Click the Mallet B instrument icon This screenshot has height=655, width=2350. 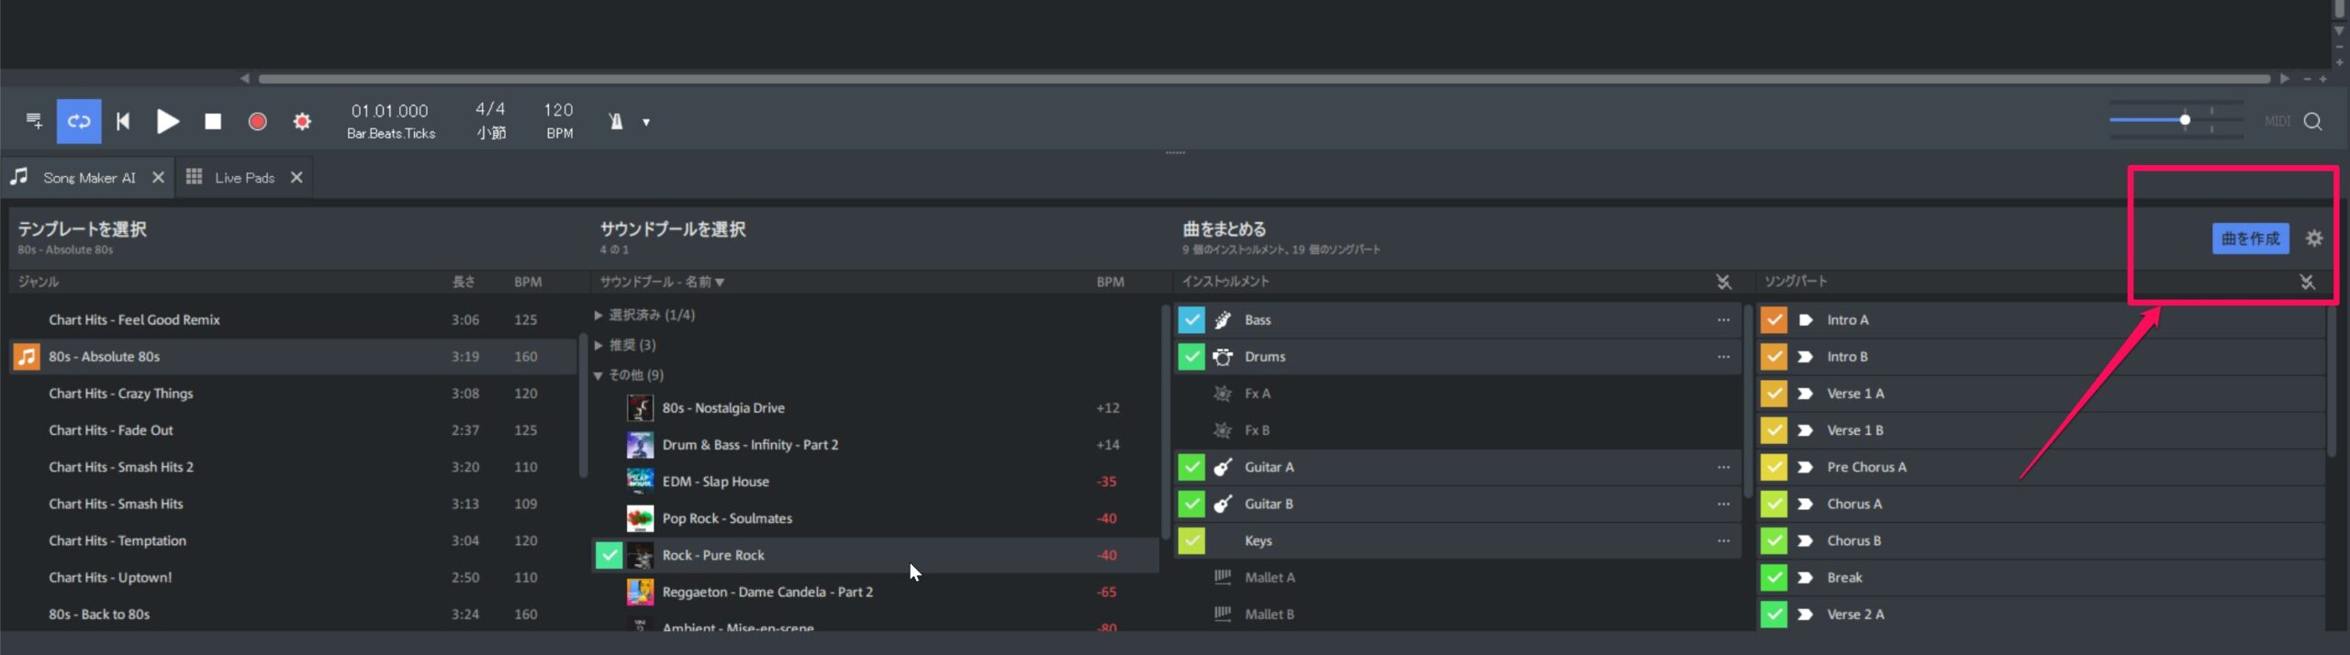coord(1223,614)
